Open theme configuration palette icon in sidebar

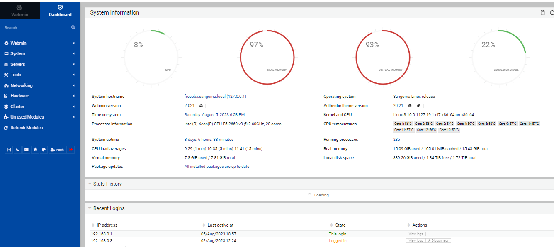tap(44, 150)
